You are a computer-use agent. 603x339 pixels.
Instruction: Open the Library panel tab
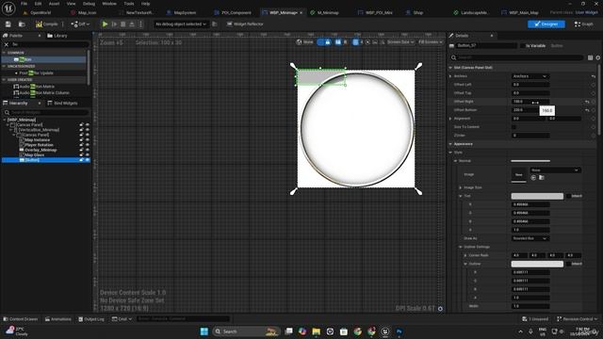57,36
